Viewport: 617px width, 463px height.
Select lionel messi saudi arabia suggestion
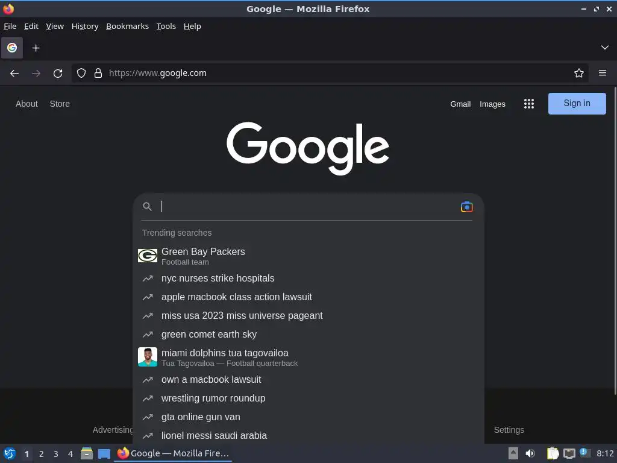308,436
